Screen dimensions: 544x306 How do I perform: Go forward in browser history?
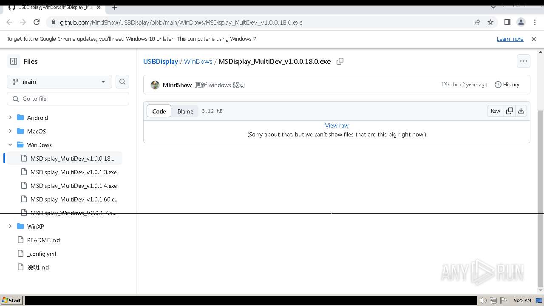coord(23,22)
